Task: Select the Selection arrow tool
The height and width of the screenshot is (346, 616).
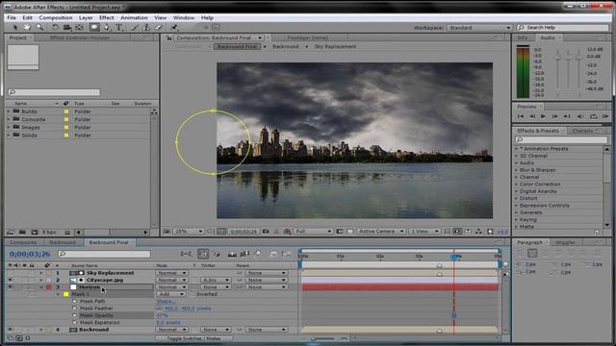Action: [15, 28]
